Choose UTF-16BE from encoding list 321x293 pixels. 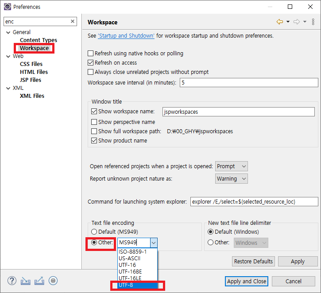click(x=137, y=271)
